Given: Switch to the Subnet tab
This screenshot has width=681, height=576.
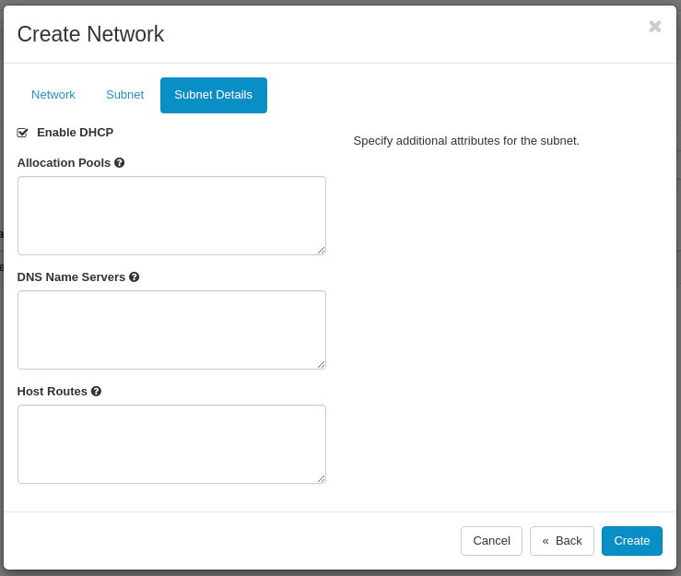Looking at the screenshot, I should point(124,95).
